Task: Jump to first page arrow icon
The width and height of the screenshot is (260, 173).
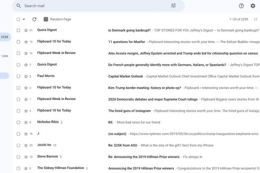Action: coord(256,19)
